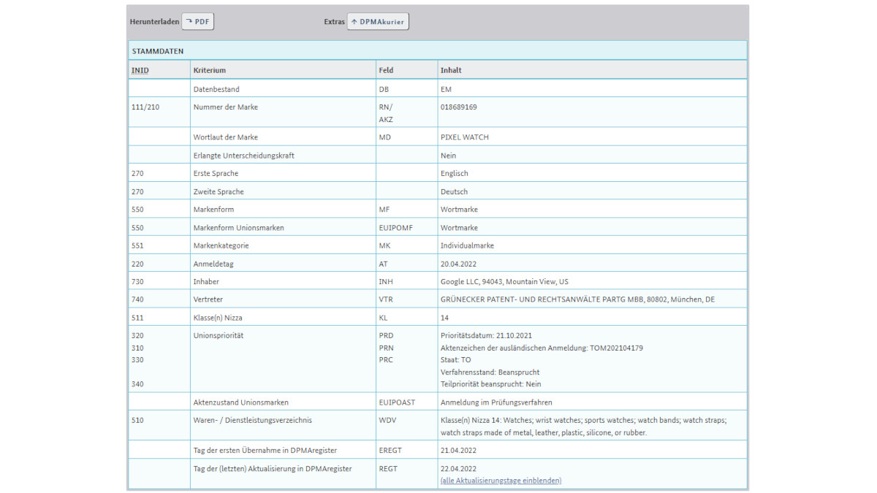Click the field code EUIPOAST
Viewport: 877px width, 493px height.
[x=397, y=402]
